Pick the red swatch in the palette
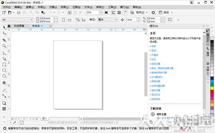215x133 pixels. click(212, 92)
